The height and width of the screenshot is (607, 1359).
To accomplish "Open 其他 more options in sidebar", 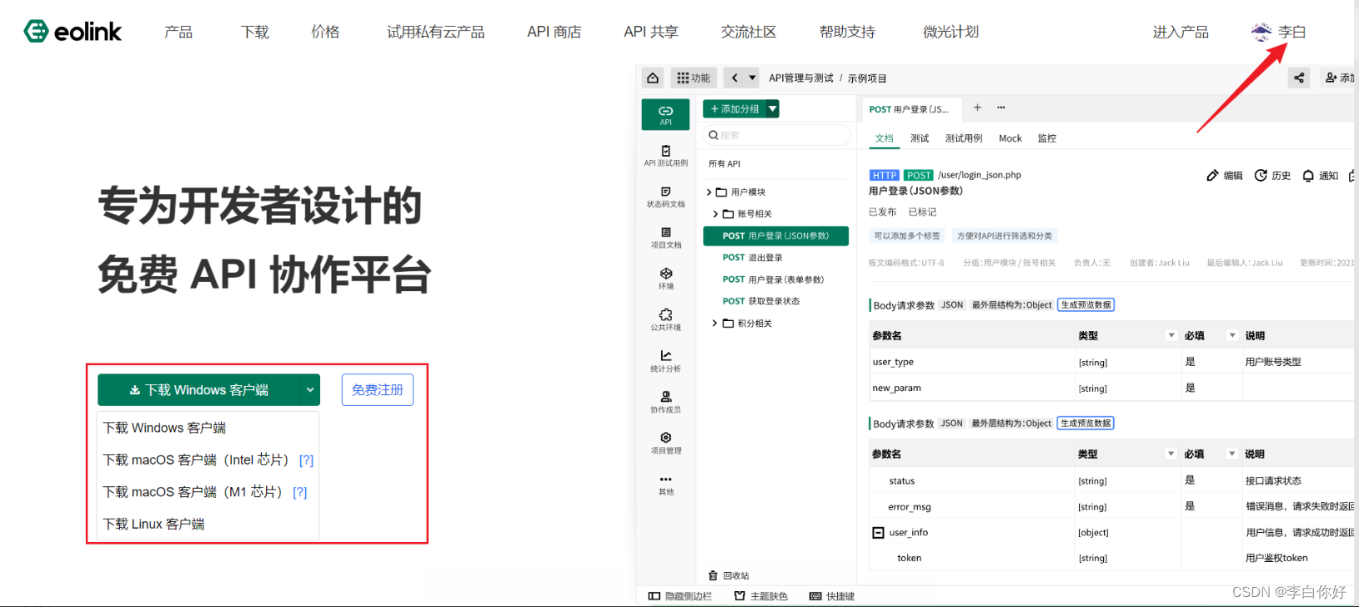I will 665,484.
